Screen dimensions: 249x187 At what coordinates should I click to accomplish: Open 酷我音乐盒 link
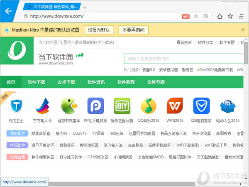[41, 133]
